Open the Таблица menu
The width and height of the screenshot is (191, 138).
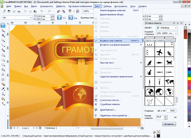tap(107, 6)
